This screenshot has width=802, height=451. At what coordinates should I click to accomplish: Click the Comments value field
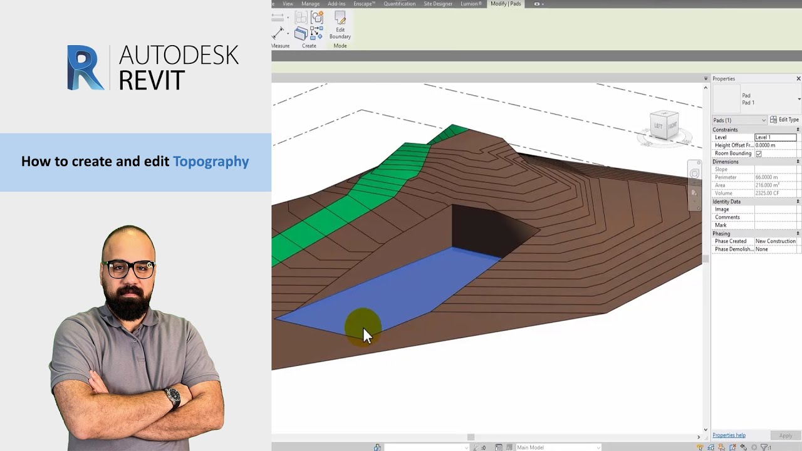[776, 217]
